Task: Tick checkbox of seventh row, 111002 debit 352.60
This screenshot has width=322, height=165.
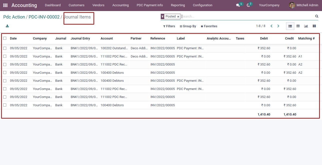Action: 5,97
